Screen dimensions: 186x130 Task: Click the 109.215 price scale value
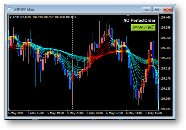click(165, 68)
